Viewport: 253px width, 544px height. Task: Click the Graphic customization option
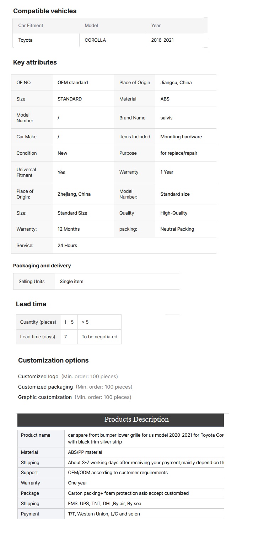45,397
